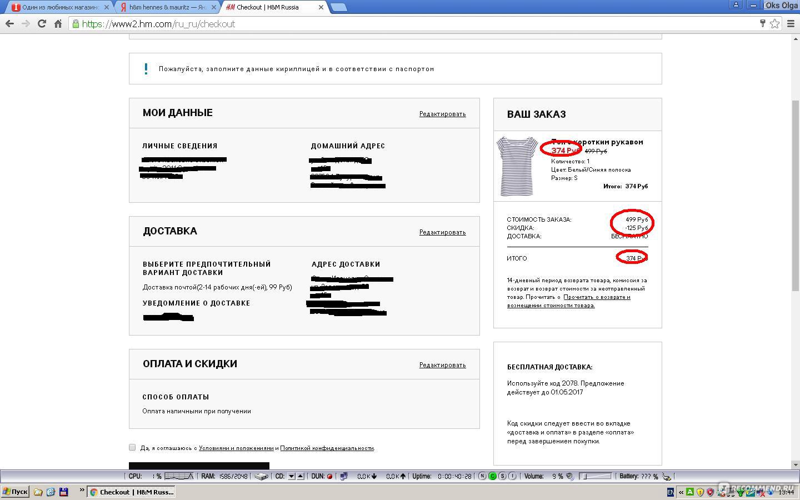Image resolution: width=800 pixels, height=500 pixels.
Task: Click the address bar URL
Action: pos(158,24)
